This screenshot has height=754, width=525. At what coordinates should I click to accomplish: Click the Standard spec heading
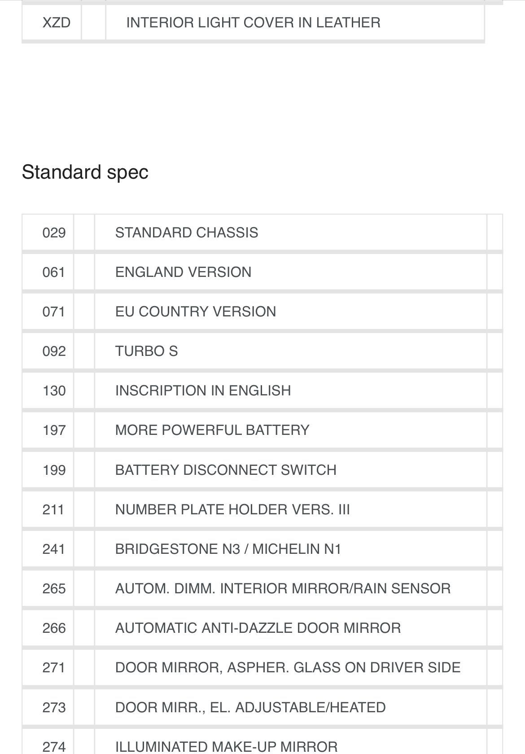coord(85,172)
